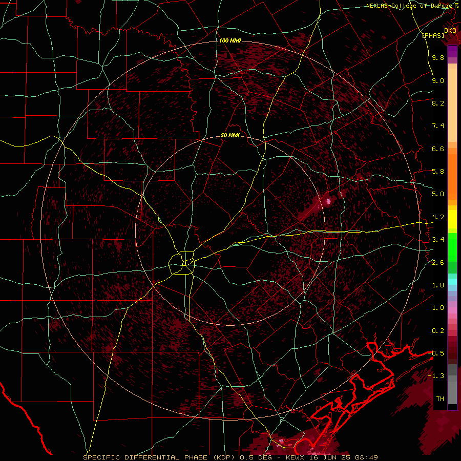The image size is (461, 461).
Task: Click the Specific Differential Phase caption at bottom
Action: pyautogui.click(x=230, y=457)
